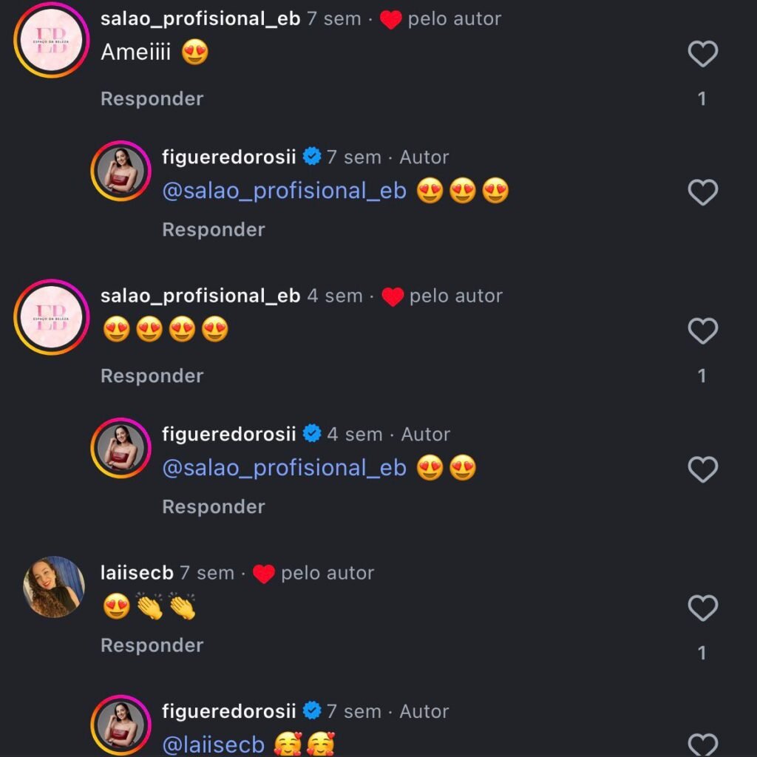The height and width of the screenshot is (757, 757).
Task: Like laiisecb's clapping hands comment
Action: coord(702,608)
